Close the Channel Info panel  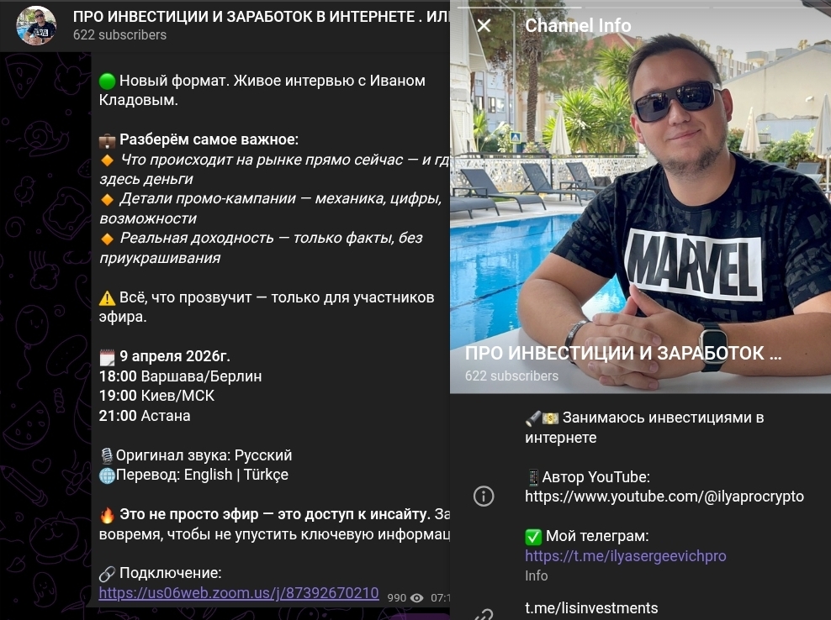[484, 25]
